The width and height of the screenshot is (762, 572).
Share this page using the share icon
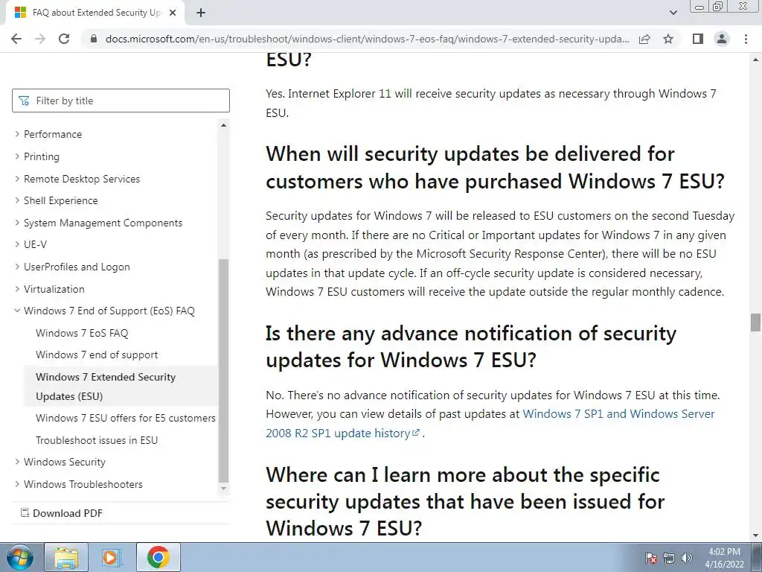point(644,39)
